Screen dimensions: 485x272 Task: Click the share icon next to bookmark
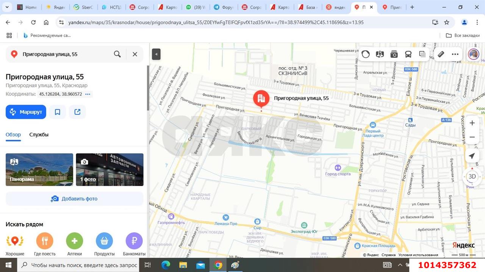(77, 112)
